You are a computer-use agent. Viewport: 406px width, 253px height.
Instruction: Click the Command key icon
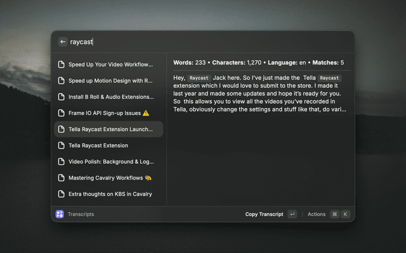334,214
